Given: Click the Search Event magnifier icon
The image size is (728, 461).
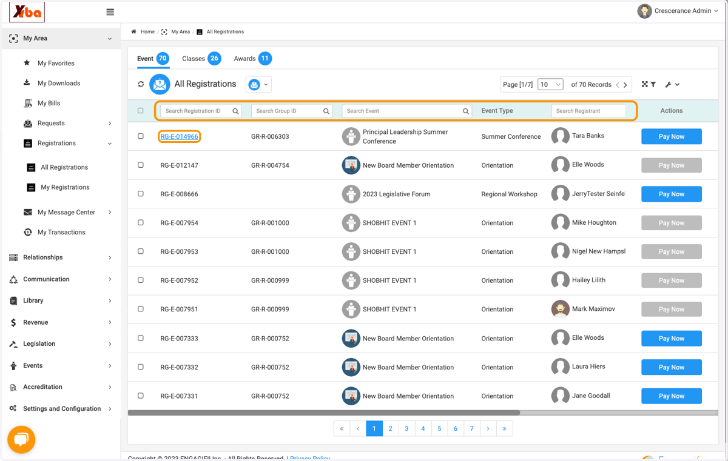Looking at the screenshot, I should [466, 111].
